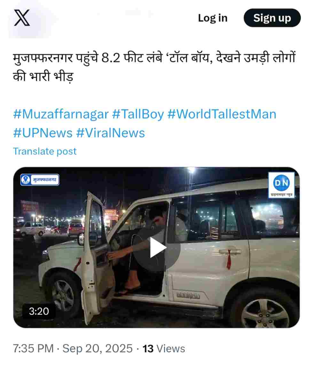Screen dimensions: 313x368
Task: Click the 13 Views count
Action: click(x=164, y=349)
